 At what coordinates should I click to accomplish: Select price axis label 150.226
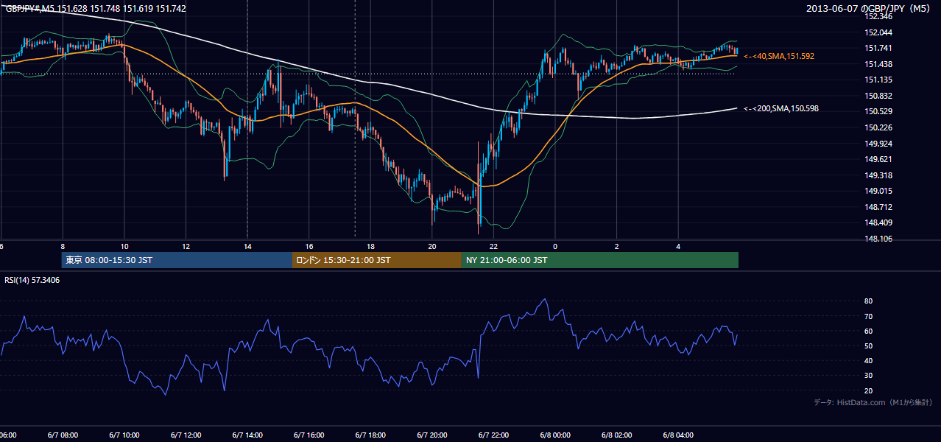coord(878,127)
